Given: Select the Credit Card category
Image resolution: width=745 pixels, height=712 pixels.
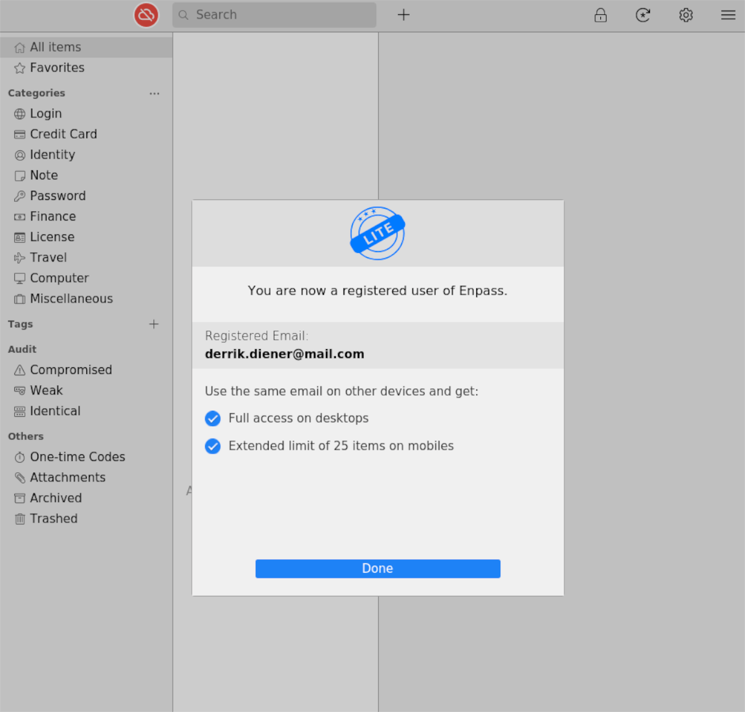Looking at the screenshot, I should 63,134.
